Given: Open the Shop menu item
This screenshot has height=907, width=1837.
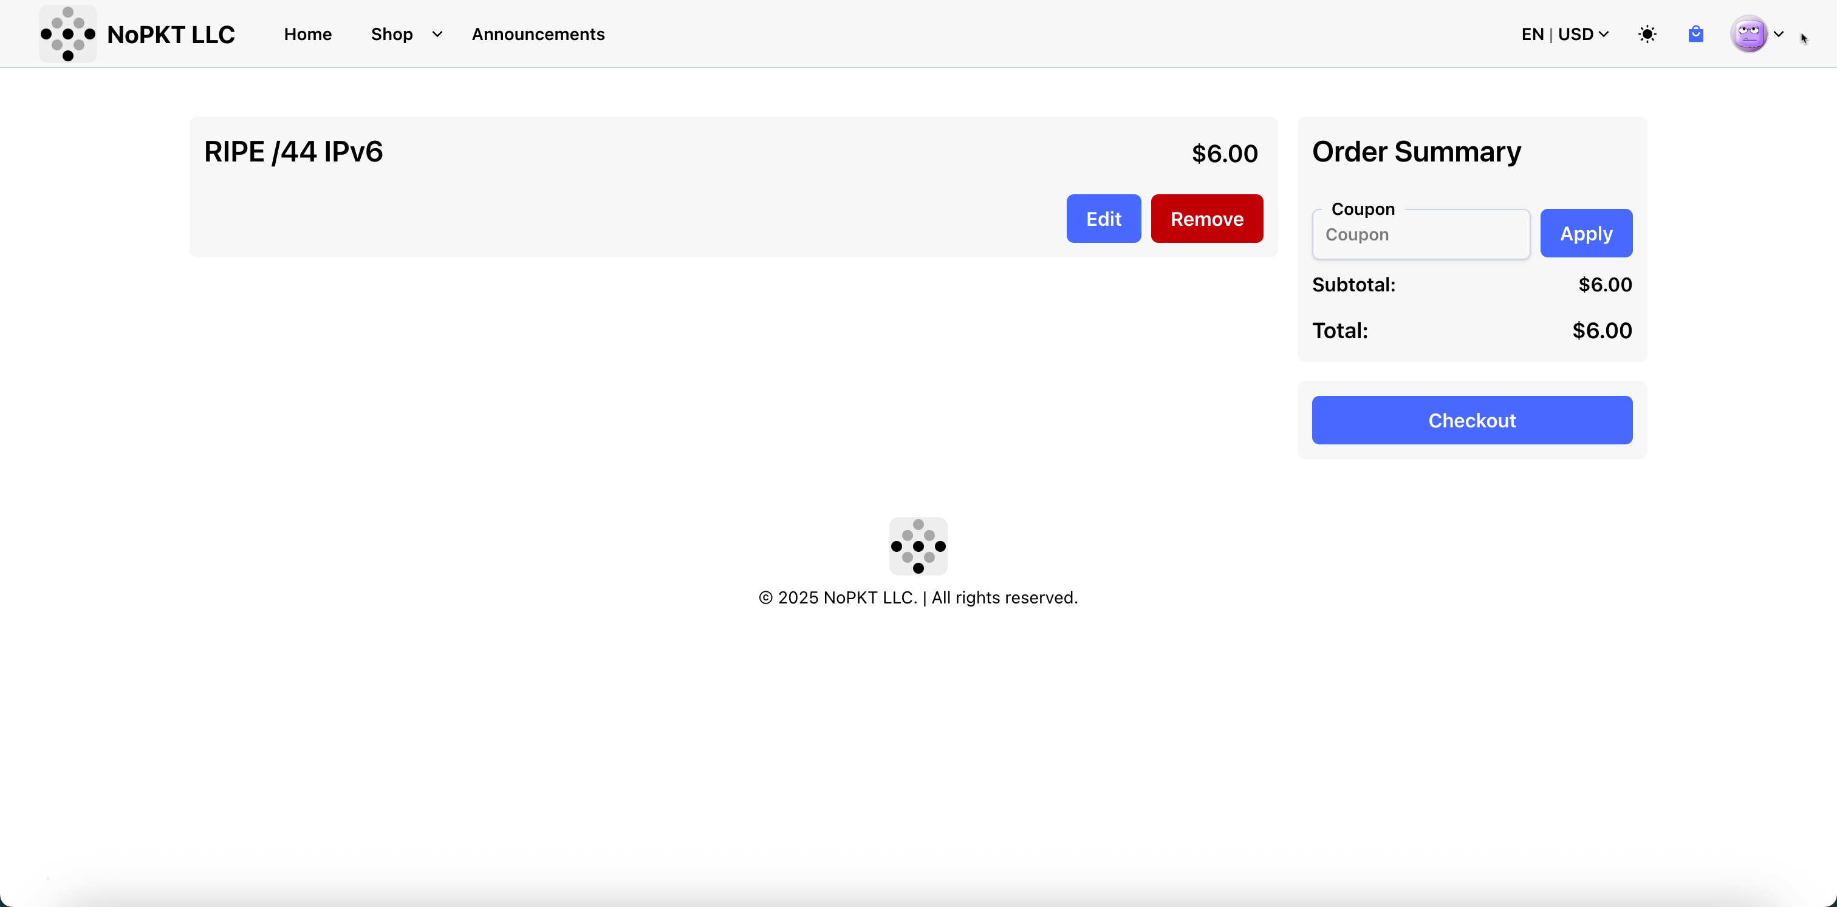Looking at the screenshot, I should coord(391,34).
